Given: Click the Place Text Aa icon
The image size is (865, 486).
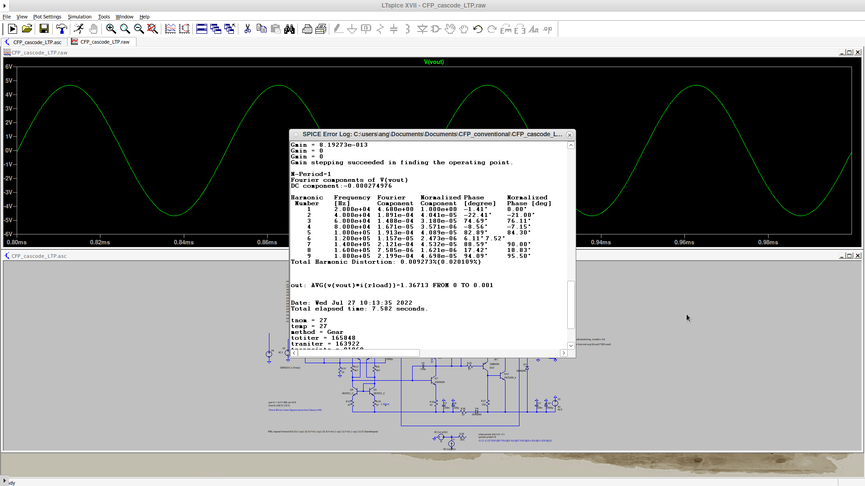Looking at the screenshot, I should click(x=534, y=29).
